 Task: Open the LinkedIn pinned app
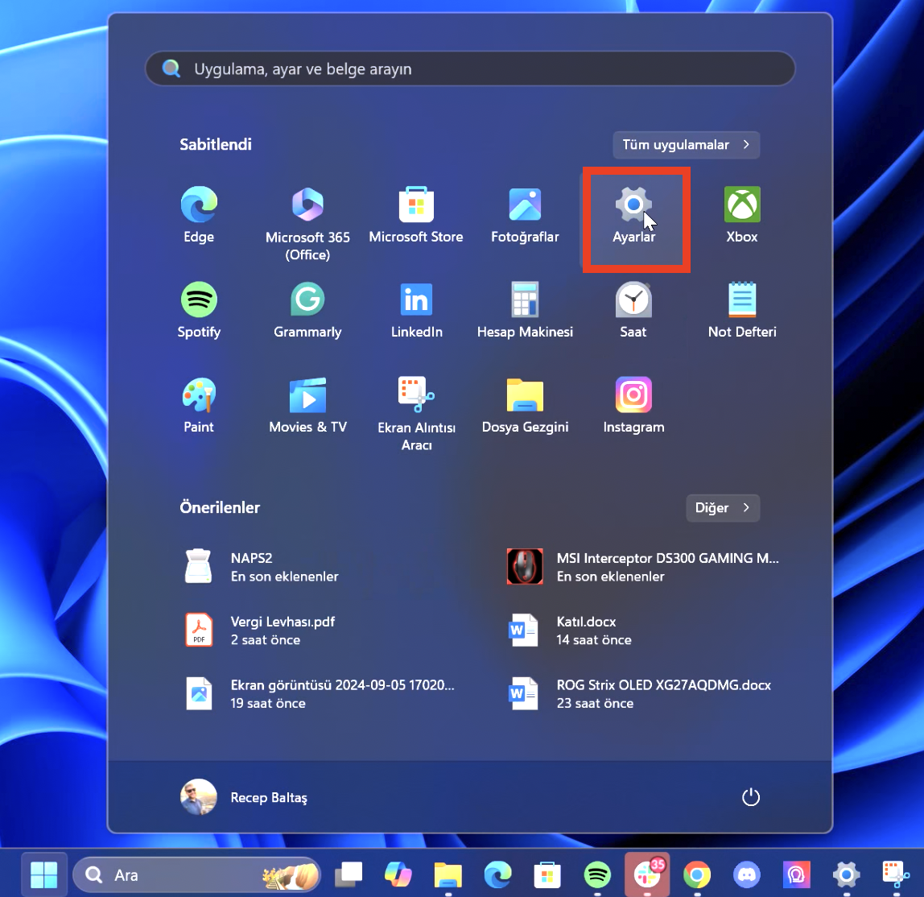tap(416, 311)
